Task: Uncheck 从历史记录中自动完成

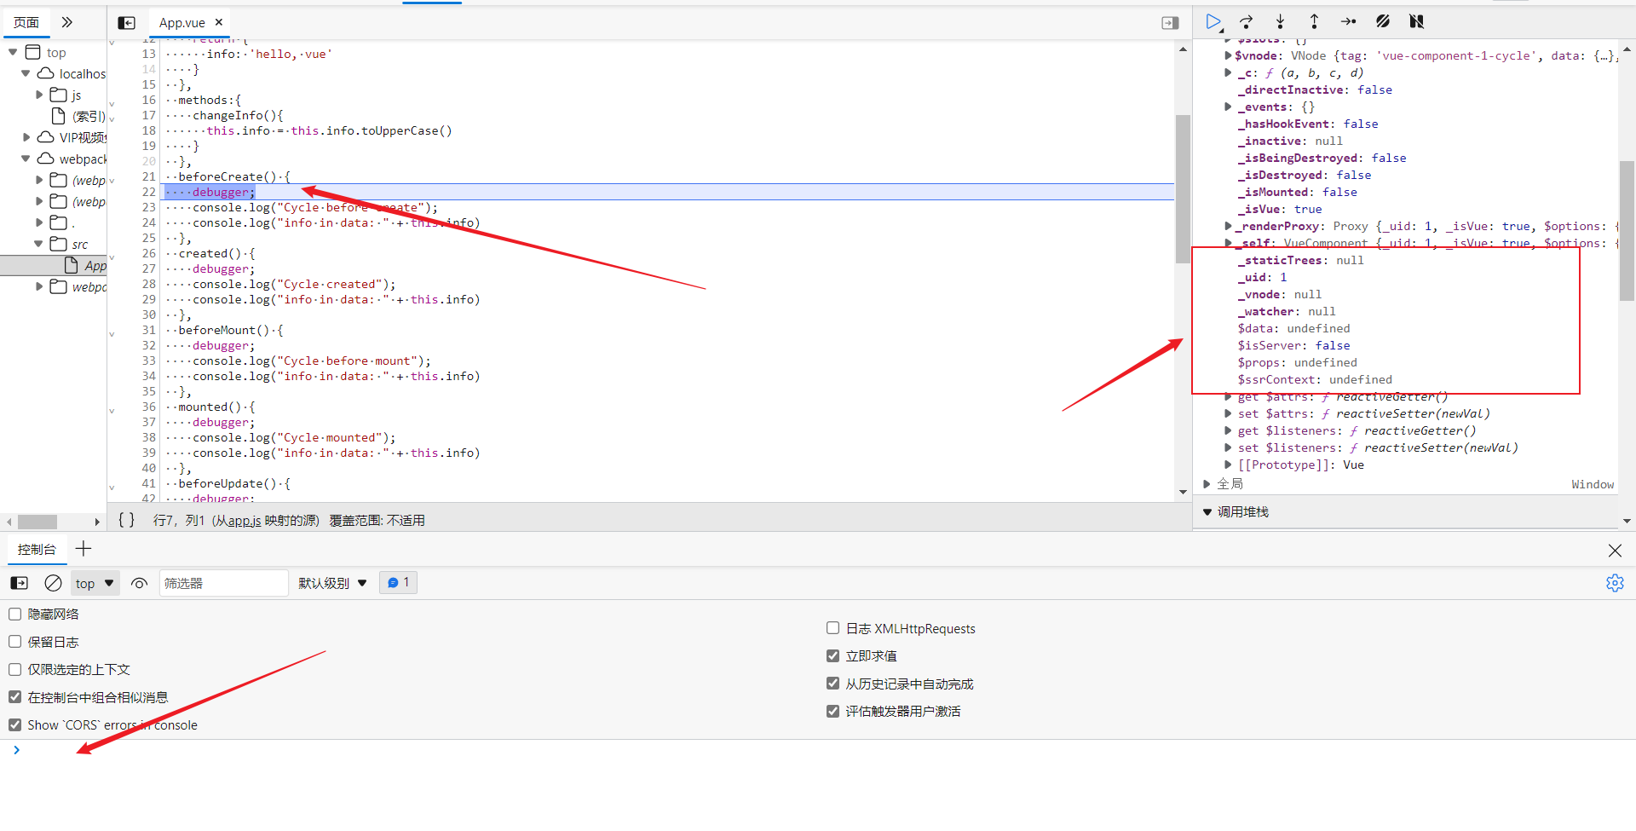Action: pos(833,684)
